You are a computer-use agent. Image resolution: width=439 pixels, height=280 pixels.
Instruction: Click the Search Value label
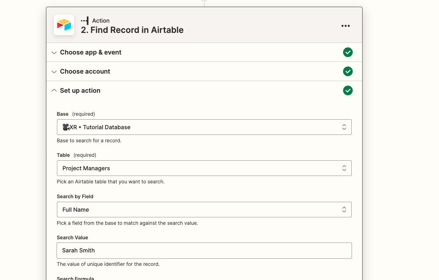(x=73, y=238)
